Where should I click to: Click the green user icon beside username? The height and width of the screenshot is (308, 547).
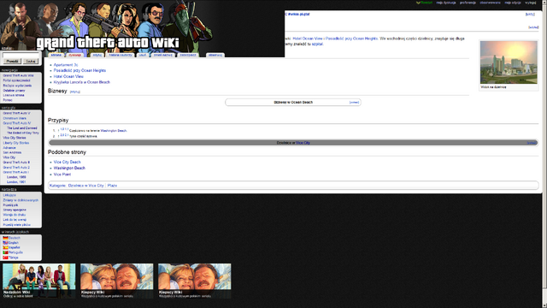point(418,3)
